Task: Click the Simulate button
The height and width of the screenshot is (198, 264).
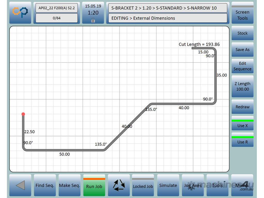Action: click(168, 185)
